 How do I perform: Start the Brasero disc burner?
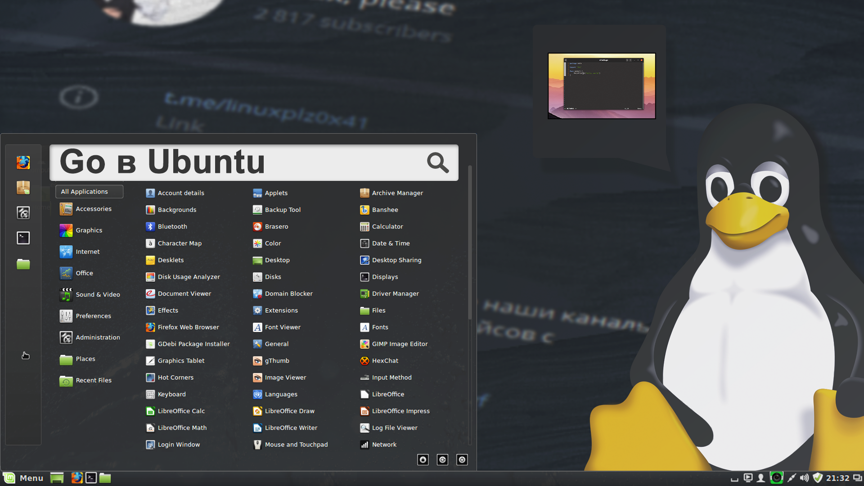pyautogui.click(x=276, y=226)
